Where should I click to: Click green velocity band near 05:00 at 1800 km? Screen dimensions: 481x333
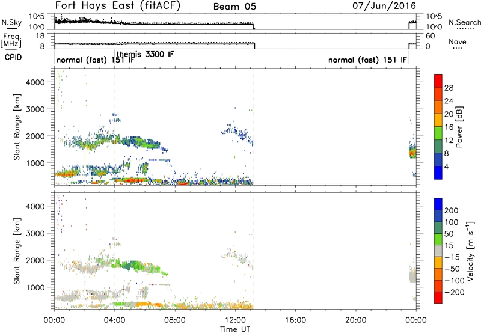coord(131,265)
